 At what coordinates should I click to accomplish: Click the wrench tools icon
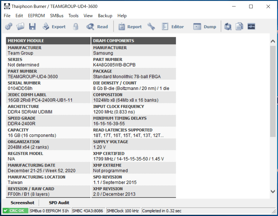click(151, 26)
